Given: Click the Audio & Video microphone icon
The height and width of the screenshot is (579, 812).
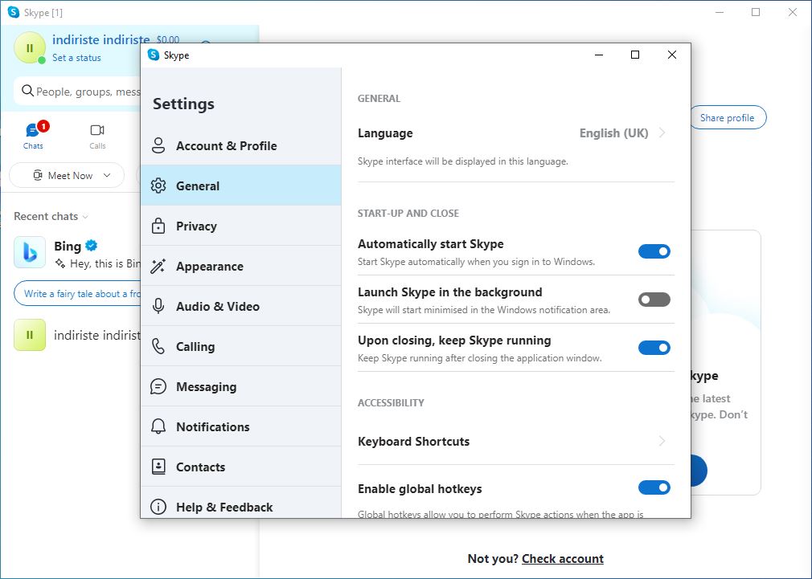Looking at the screenshot, I should 158,306.
